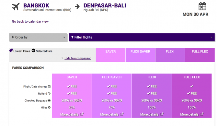Go back to calendar view
Viewport: 217px width, 126px height.
(30, 21)
